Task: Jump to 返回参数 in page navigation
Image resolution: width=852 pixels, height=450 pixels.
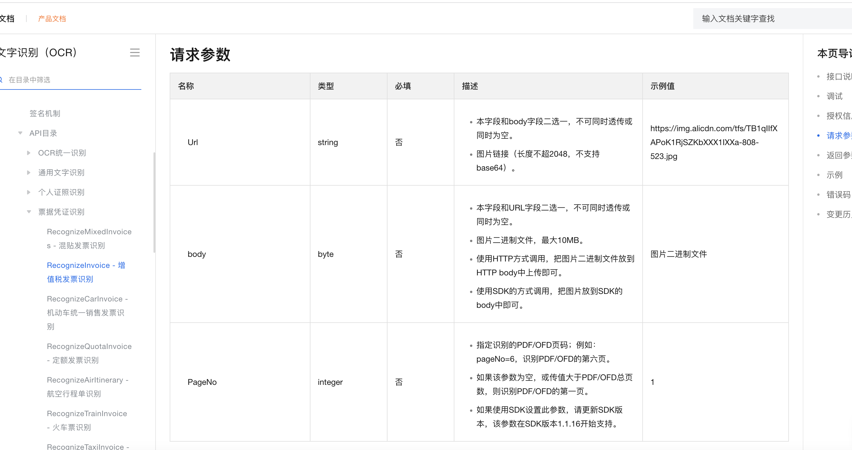Action: click(x=839, y=156)
